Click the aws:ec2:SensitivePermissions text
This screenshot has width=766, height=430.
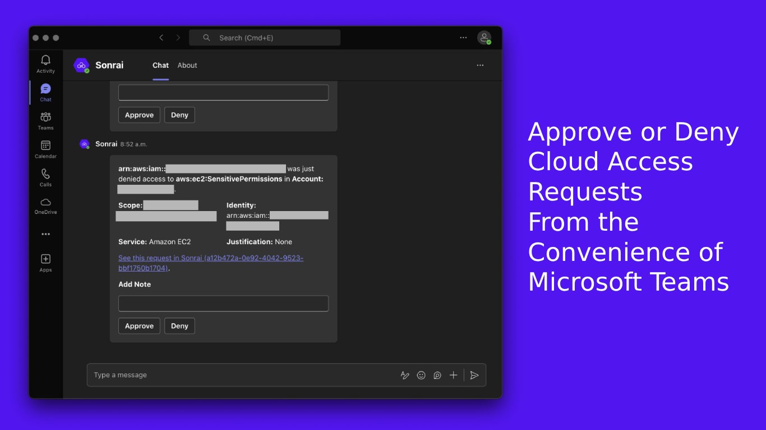tap(229, 179)
